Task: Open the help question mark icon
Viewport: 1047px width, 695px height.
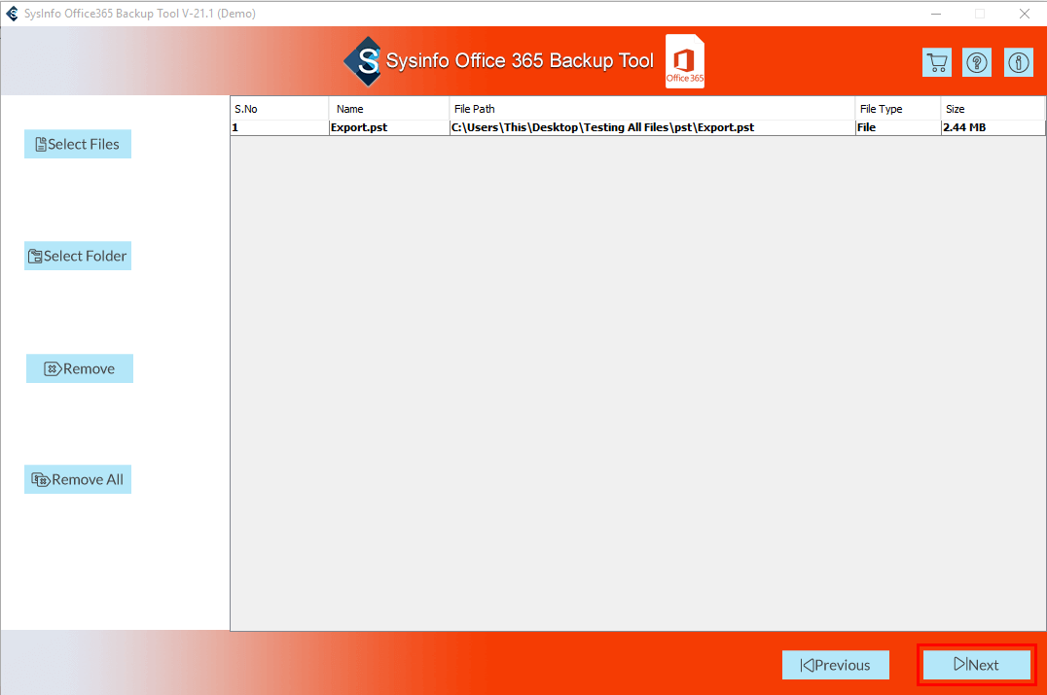Action: click(x=977, y=63)
